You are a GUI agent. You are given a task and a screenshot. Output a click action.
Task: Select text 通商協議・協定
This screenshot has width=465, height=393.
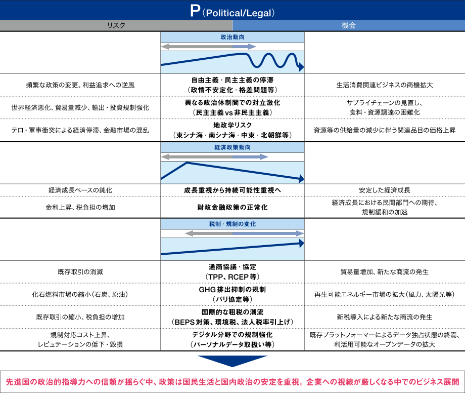[232, 267]
